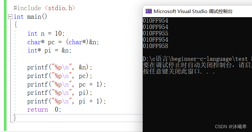
Task: Collapse the main function code block
Action: (x=10, y=17)
